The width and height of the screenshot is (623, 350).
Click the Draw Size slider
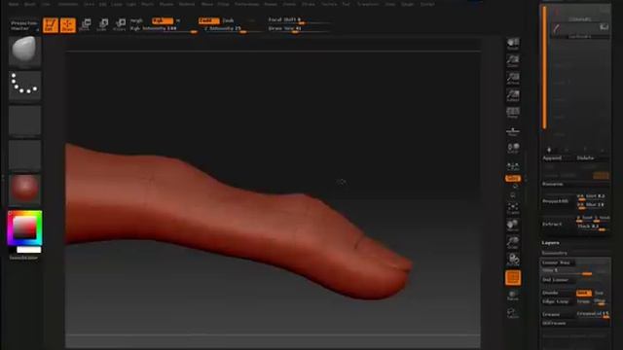tap(299, 29)
